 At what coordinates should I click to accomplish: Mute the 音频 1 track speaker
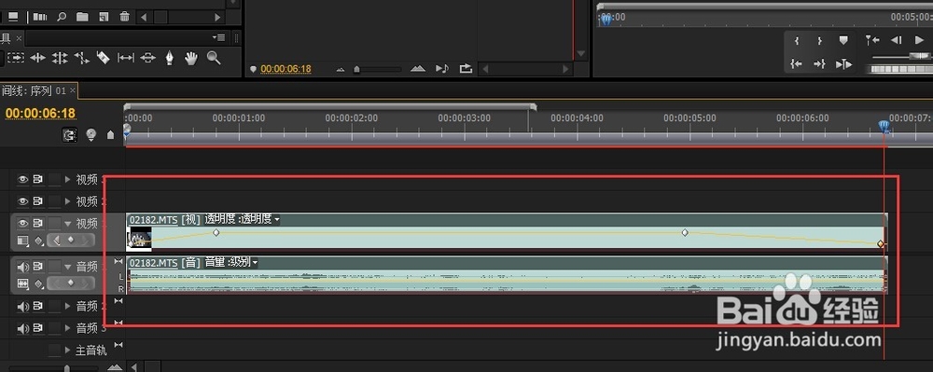tap(22, 267)
